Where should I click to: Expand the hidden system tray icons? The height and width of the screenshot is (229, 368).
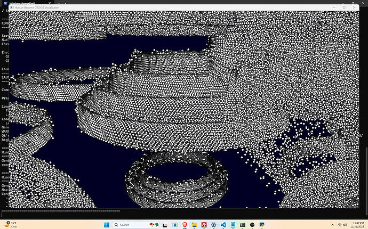tap(331, 225)
